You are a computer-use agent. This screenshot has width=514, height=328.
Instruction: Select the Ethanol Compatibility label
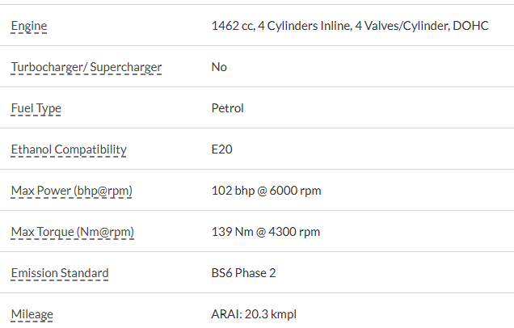(69, 149)
